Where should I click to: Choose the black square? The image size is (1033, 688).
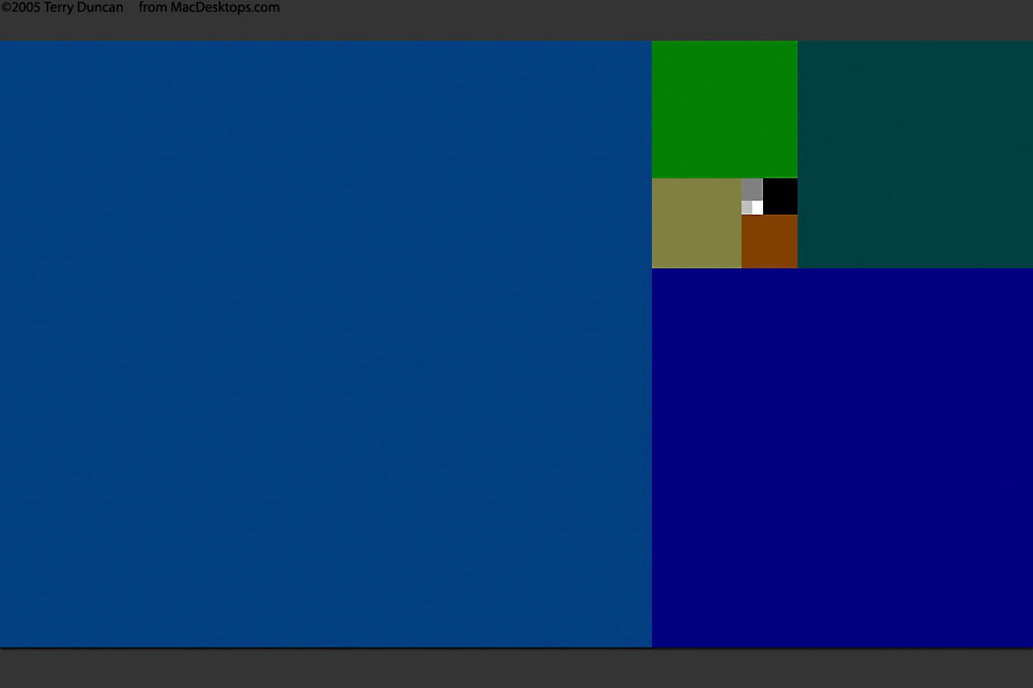click(x=780, y=196)
